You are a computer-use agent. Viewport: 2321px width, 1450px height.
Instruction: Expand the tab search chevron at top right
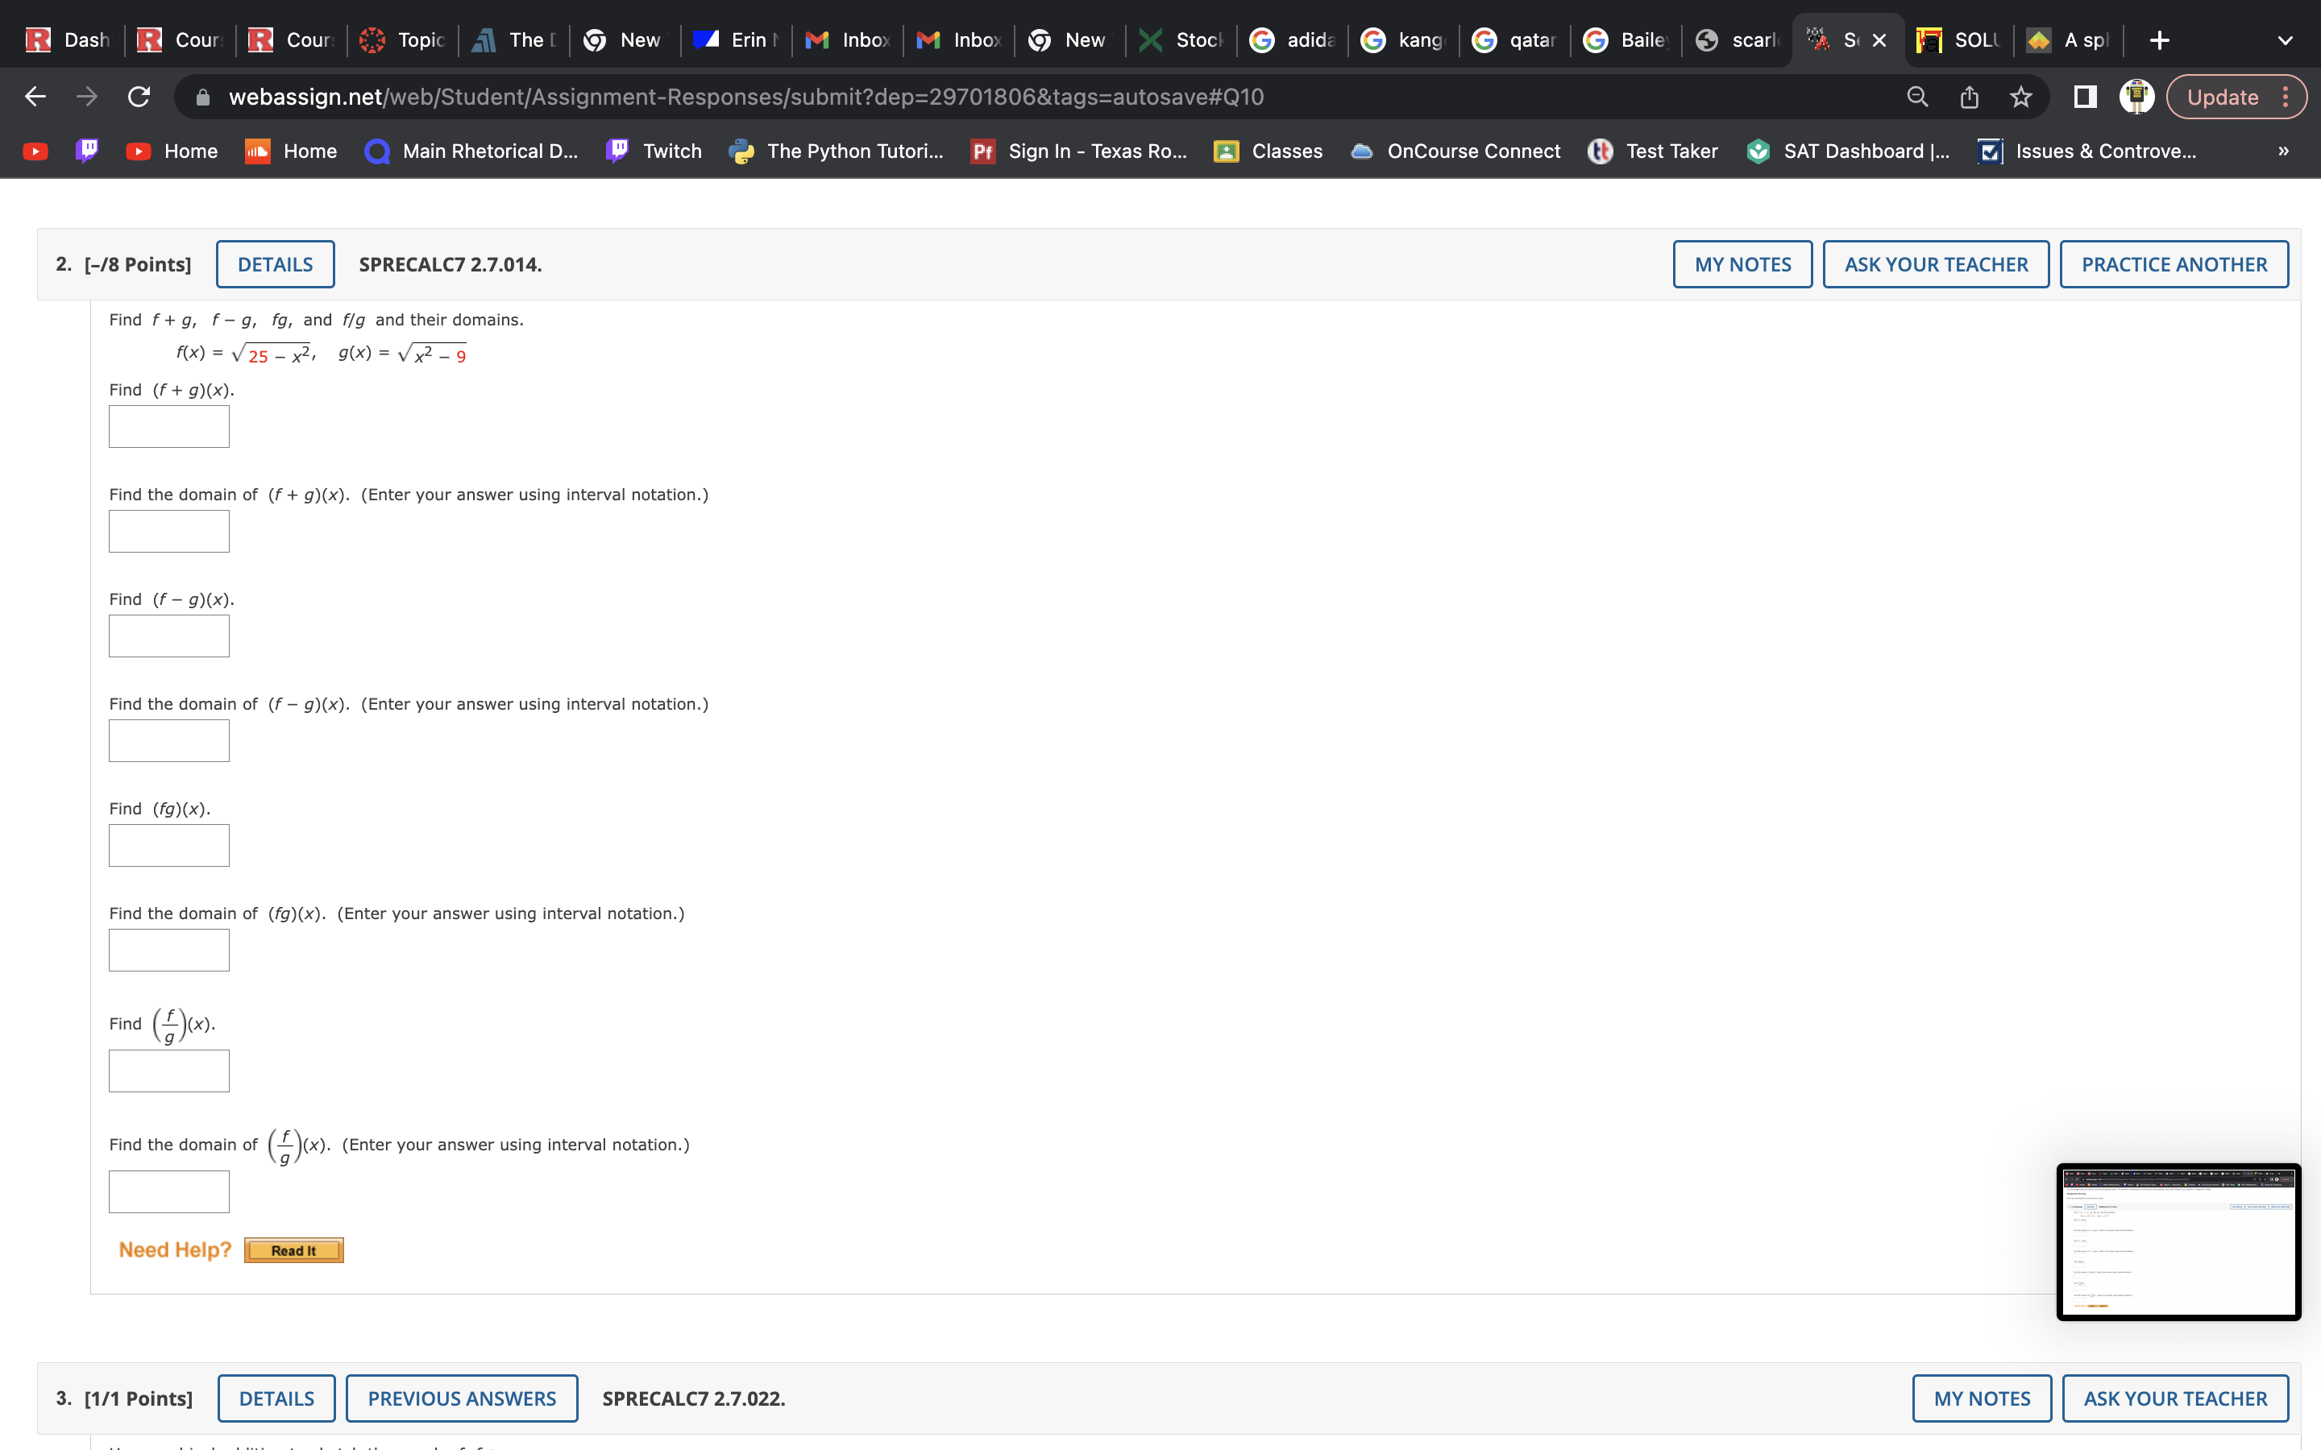(x=2286, y=39)
